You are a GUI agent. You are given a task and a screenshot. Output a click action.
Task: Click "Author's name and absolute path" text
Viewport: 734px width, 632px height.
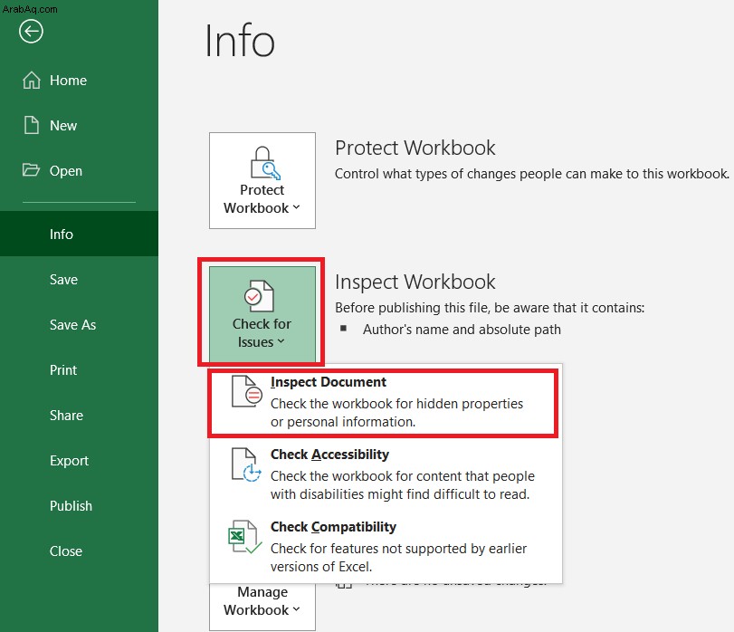(462, 330)
